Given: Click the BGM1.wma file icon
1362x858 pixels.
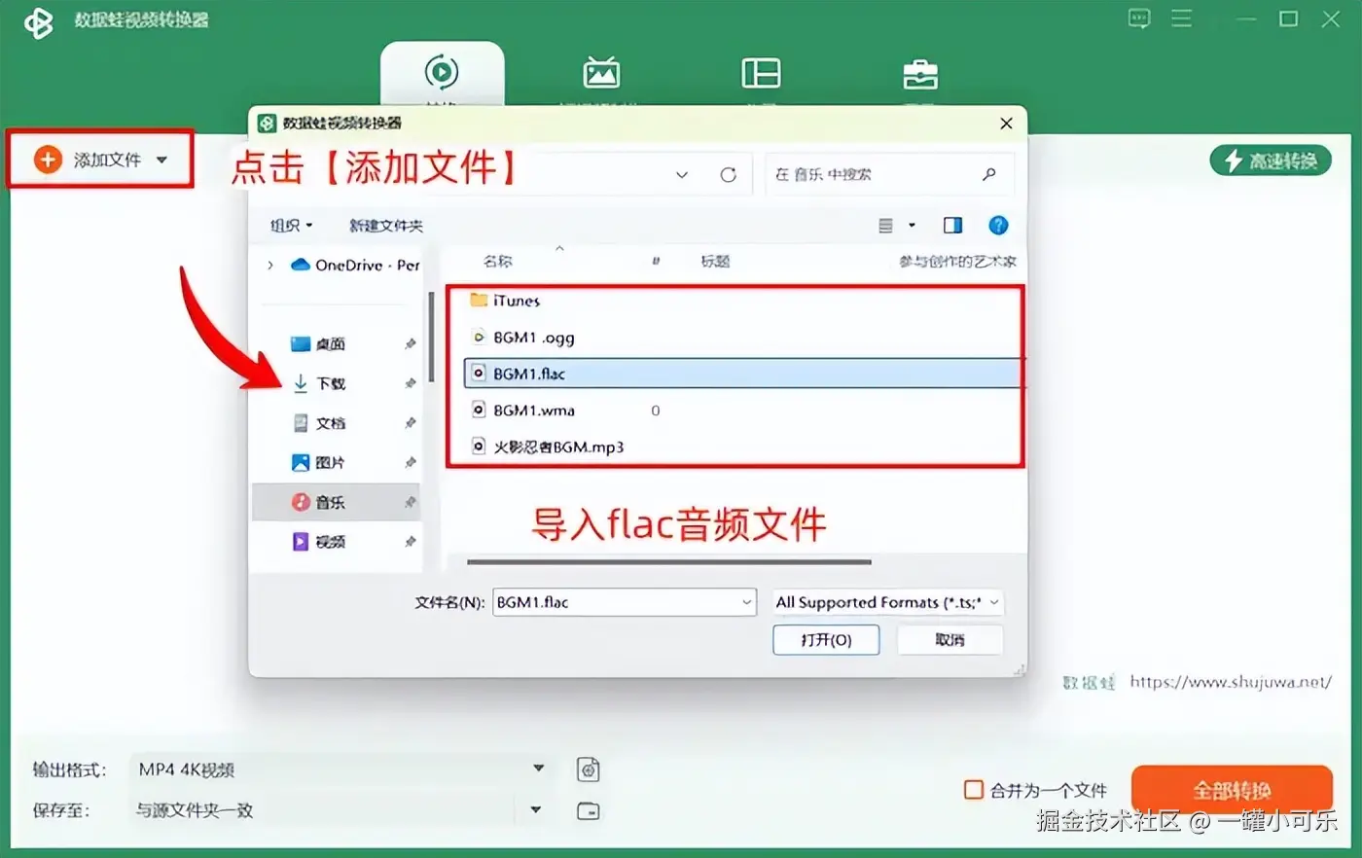Looking at the screenshot, I should coord(479,410).
